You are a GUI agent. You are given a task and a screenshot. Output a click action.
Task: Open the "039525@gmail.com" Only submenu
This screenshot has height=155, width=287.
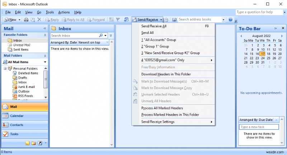173,60
